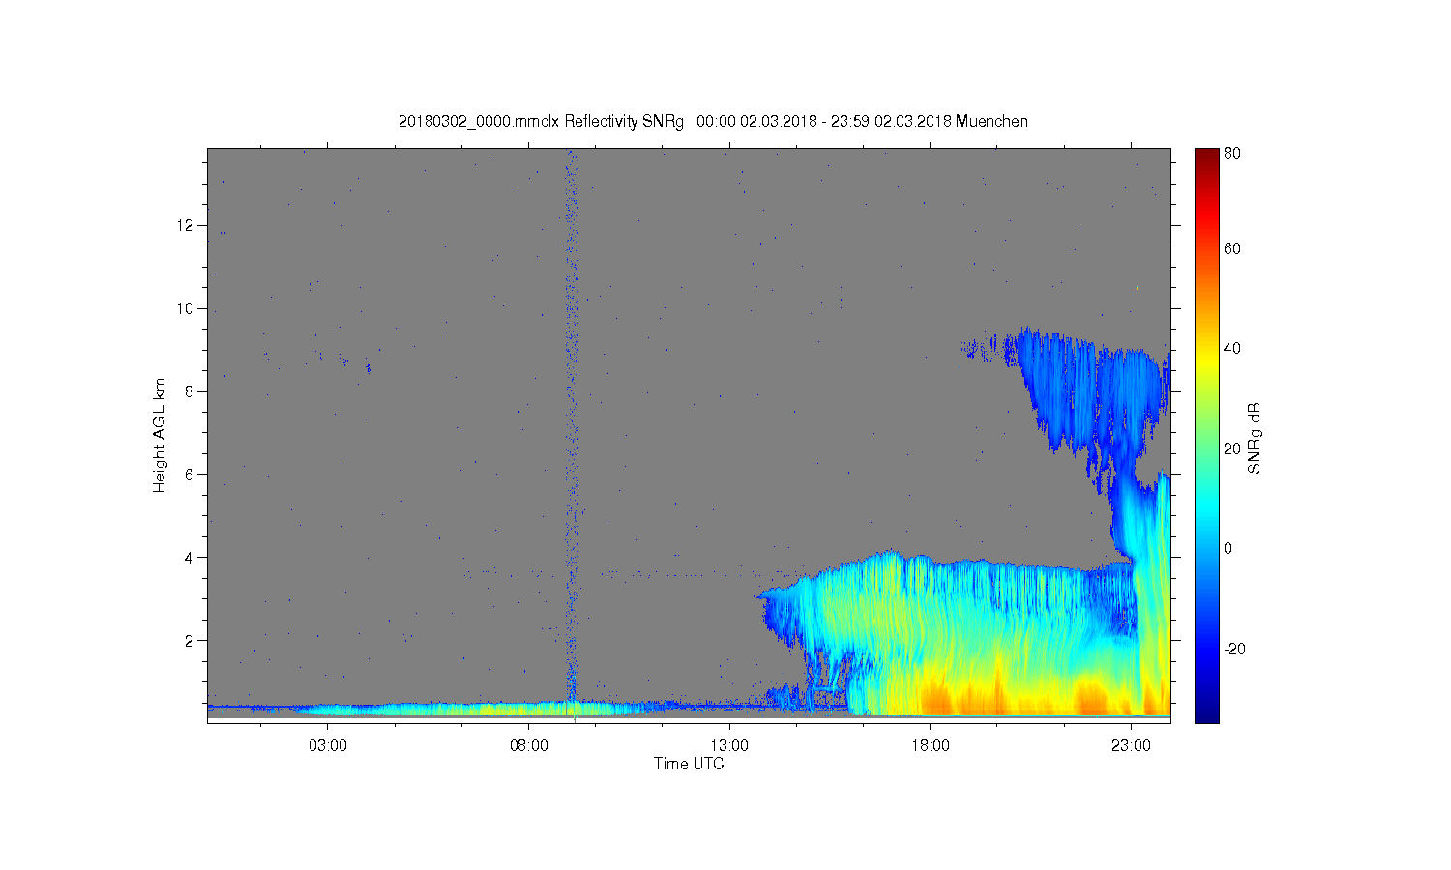
Task: Click the yellow band of the colorbar
Action: (1206, 362)
